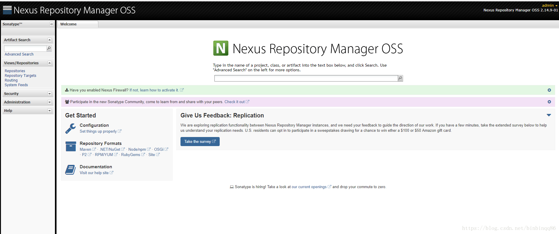Dismiss the Nexus Firewall notification banner
The height and width of the screenshot is (234, 559).
pos(549,90)
